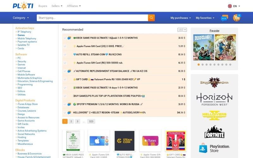
Task: Open the Horizon Forbidden West logo
Action: pos(214,99)
